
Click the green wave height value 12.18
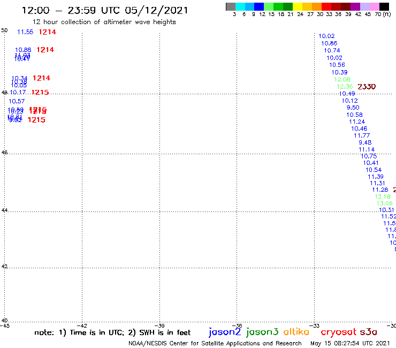pos(383,196)
